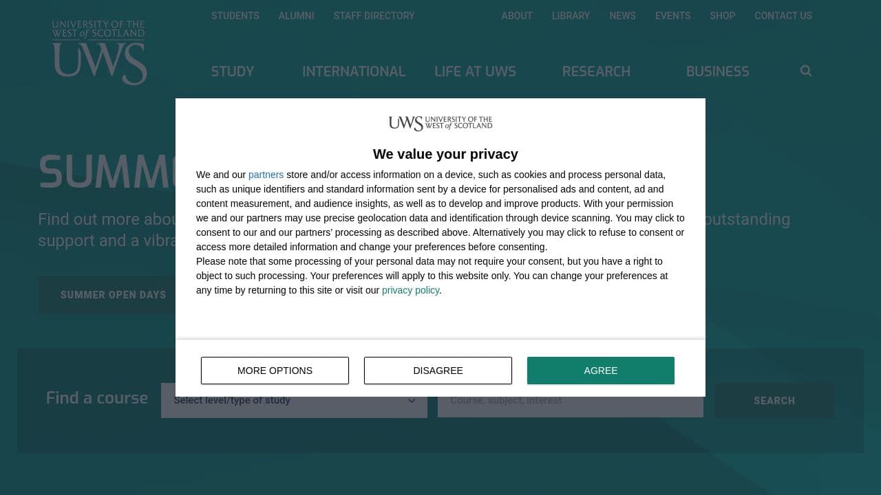Open the Library link

pos(571,16)
